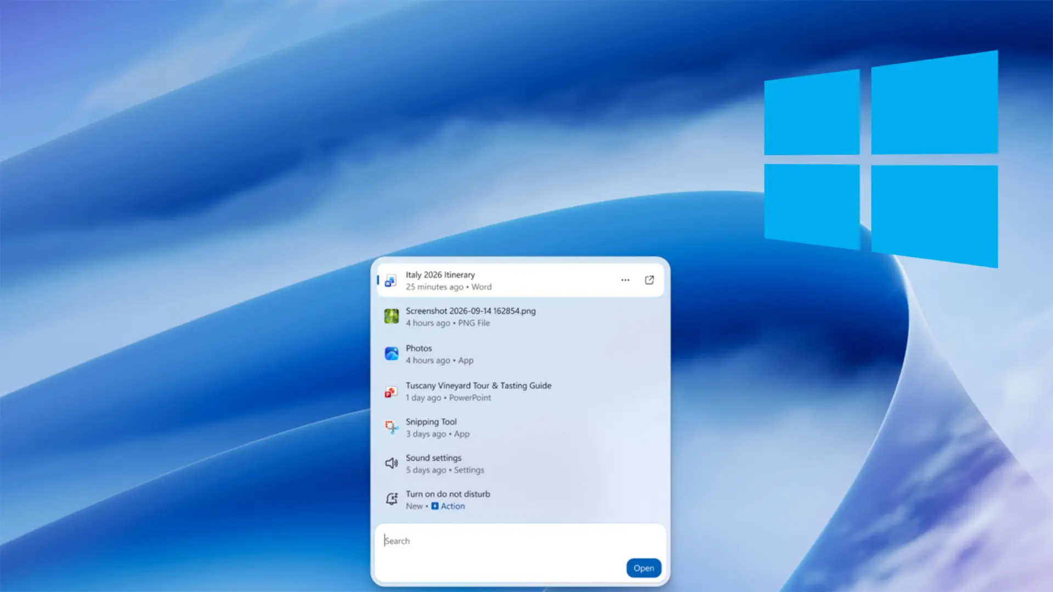The height and width of the screenshot is (592, 1053).
Task: Click the '5 days ago • Settings' subtitle
Action: click(445, 470)
